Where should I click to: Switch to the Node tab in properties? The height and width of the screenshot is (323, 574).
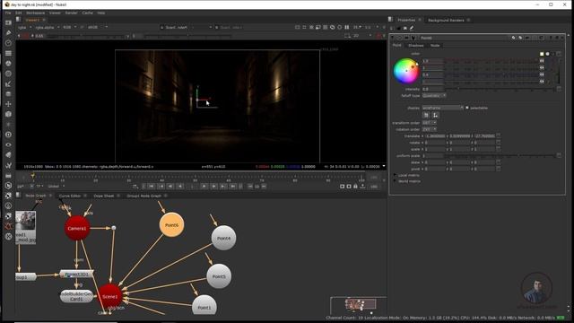[435, 46]
